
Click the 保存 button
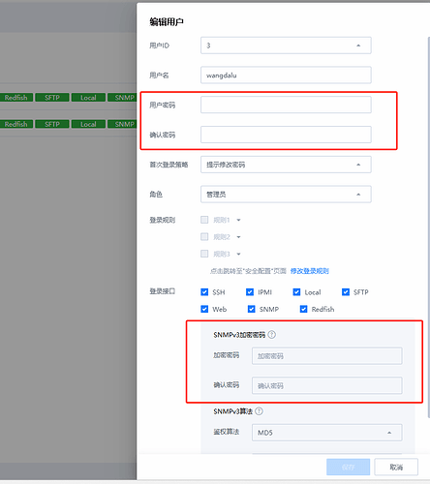348,467
